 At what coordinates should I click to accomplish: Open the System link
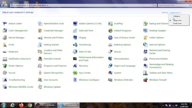click(x=118, y=73)
